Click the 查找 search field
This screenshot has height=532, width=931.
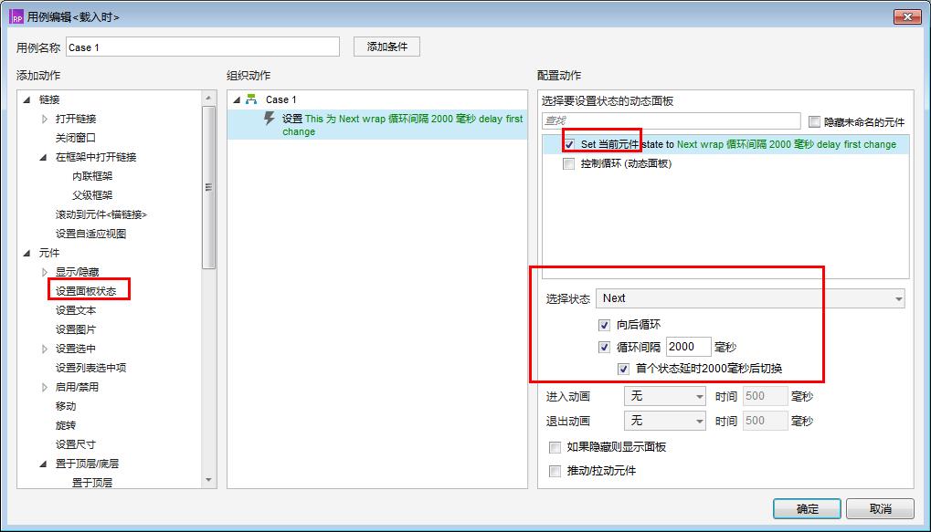[x=671, y=120]
